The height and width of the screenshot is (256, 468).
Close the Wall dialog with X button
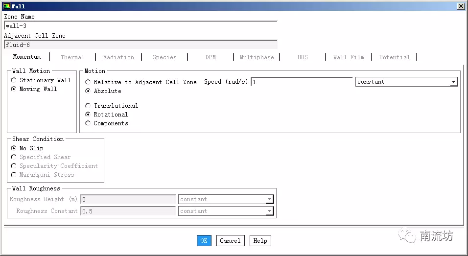point(461,6)
